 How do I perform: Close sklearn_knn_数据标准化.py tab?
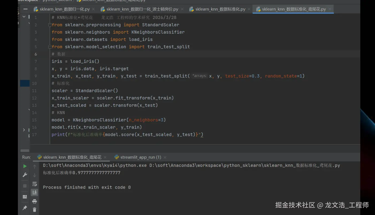[x=249, y=9]
